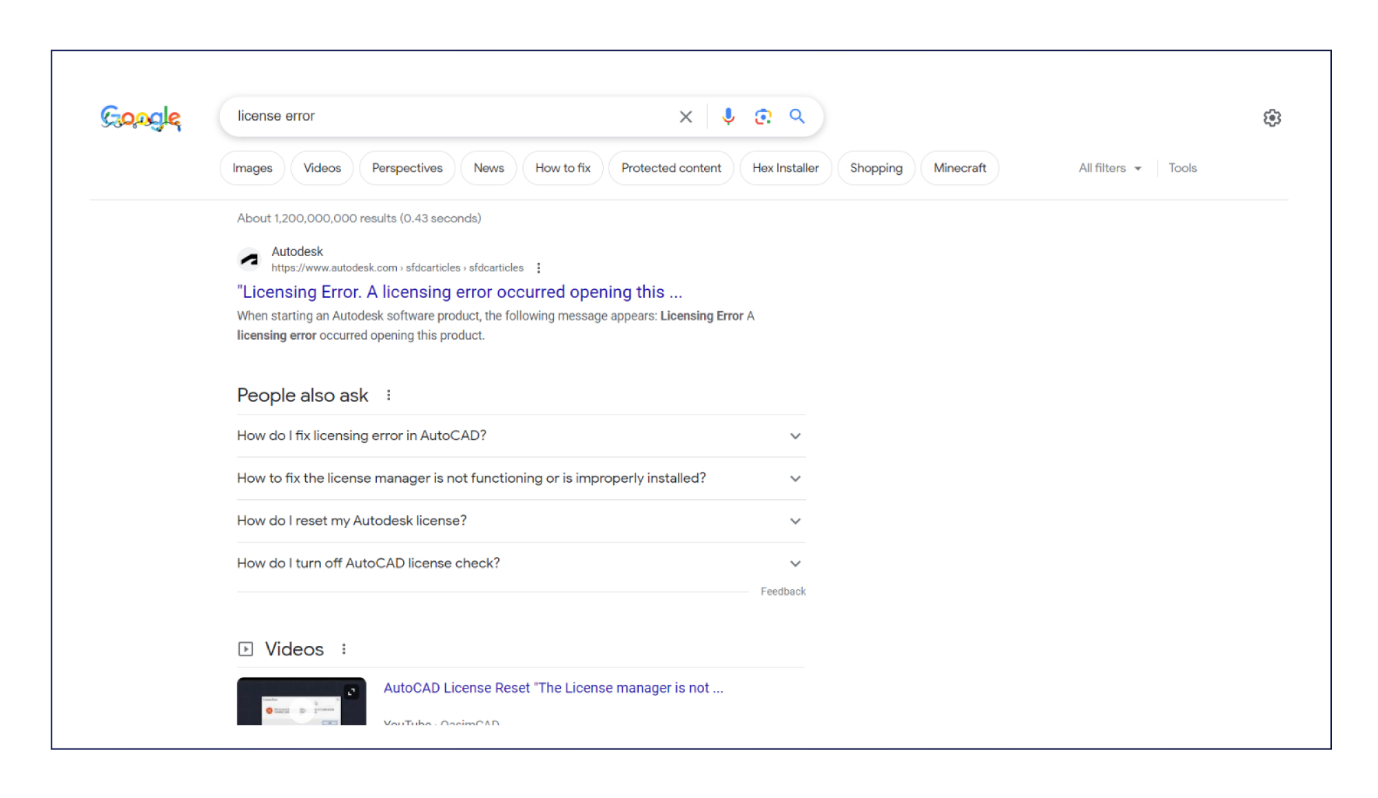Clear the search query with the X icon
Screen dimensions: 1378x798
tap(686, 116)
